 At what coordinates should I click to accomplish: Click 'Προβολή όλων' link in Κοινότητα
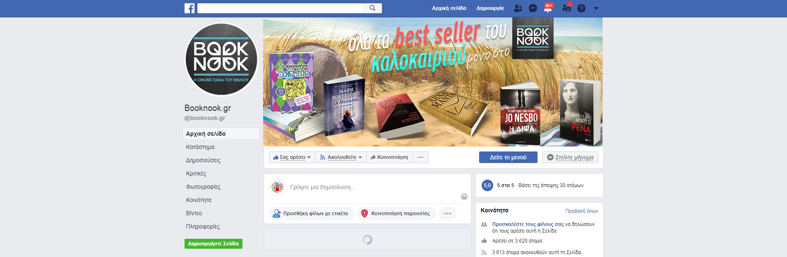coord(581,211)
